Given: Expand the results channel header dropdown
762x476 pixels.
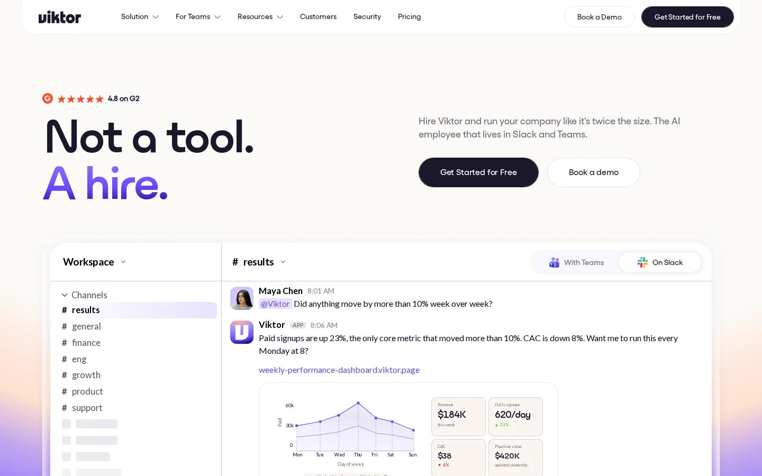Looking at the screenshot, I should 259,262.
